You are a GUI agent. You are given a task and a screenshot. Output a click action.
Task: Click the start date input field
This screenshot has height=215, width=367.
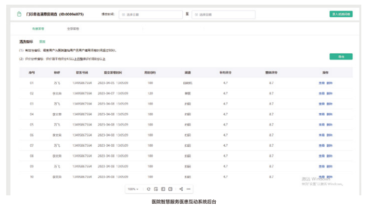[152, 14]
